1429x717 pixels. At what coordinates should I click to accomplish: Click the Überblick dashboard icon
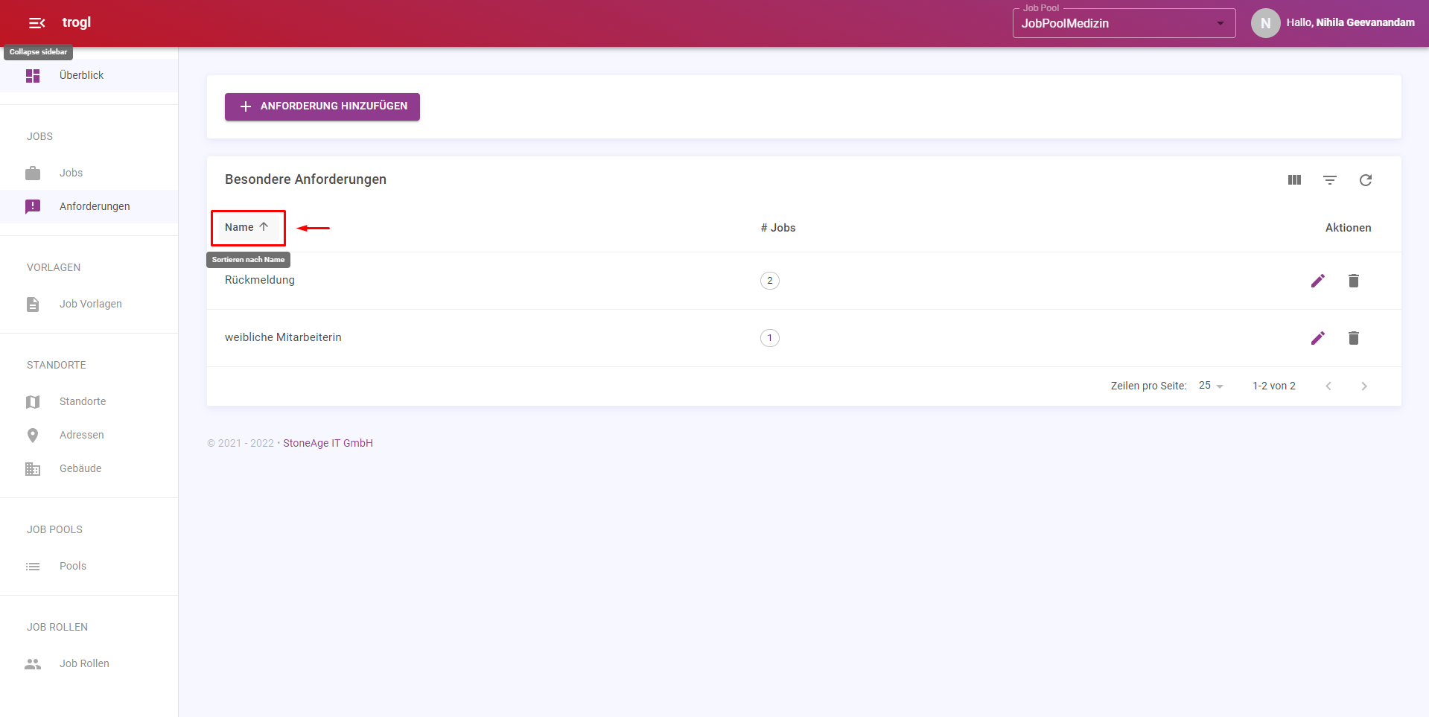pos(33,76)
